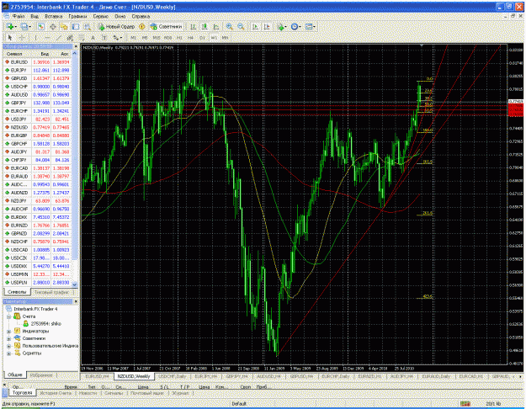Select the NZDUSD row in Market Watch
Viewport: 526px width, 409px height.
(37, 127)
